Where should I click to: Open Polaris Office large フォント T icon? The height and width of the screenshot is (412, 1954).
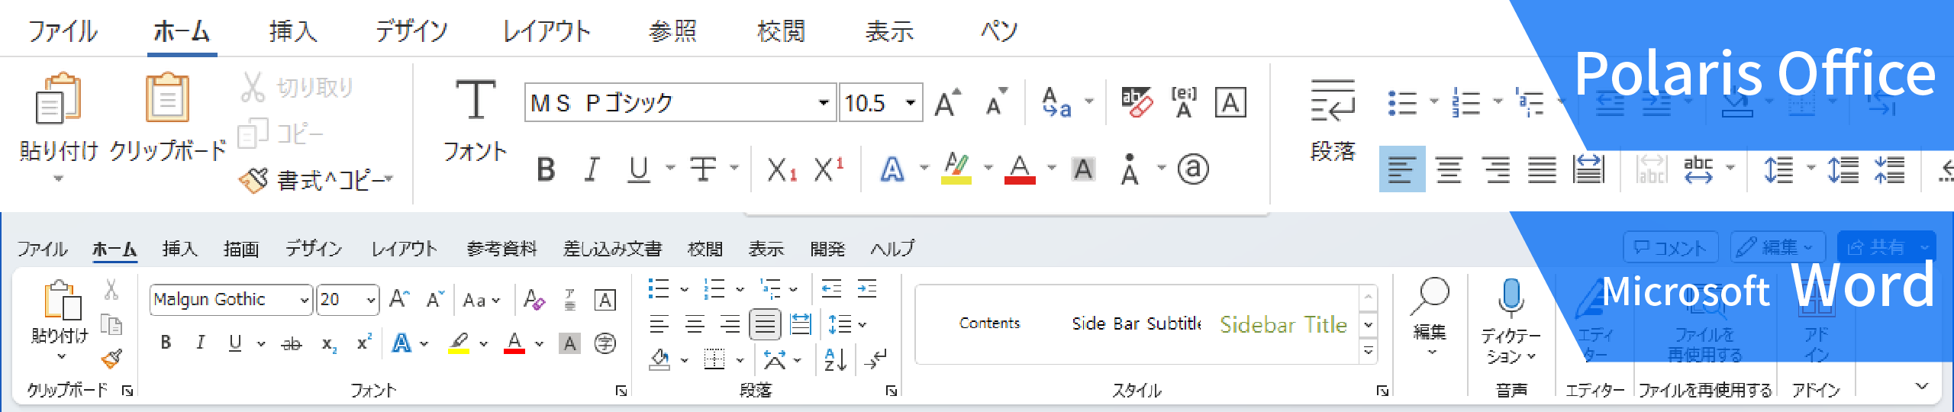click(475, 99)
